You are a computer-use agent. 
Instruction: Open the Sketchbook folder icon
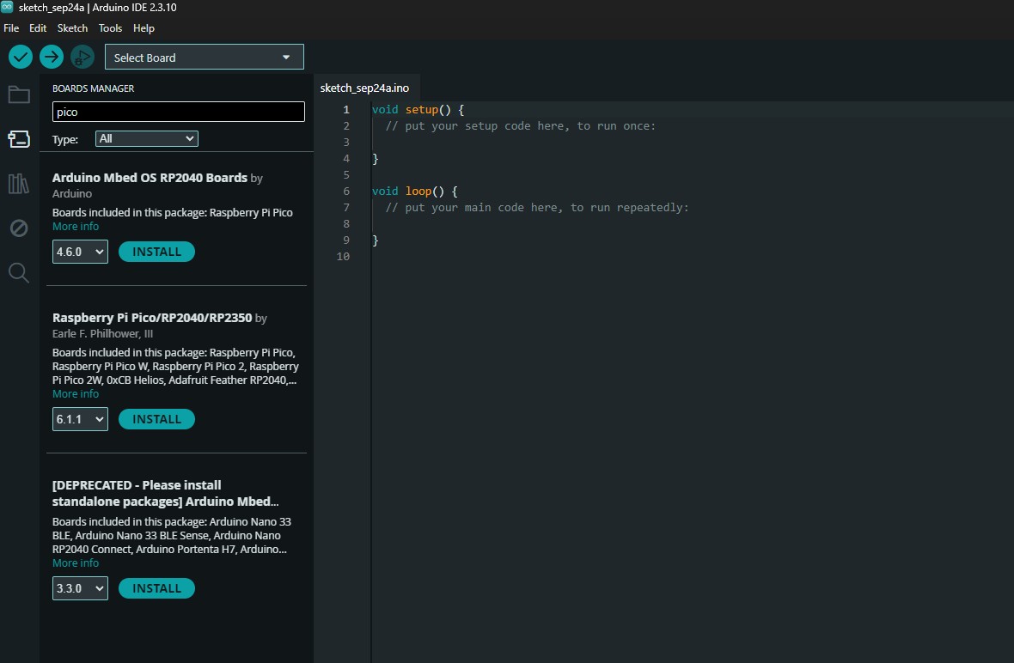point(19,95)
